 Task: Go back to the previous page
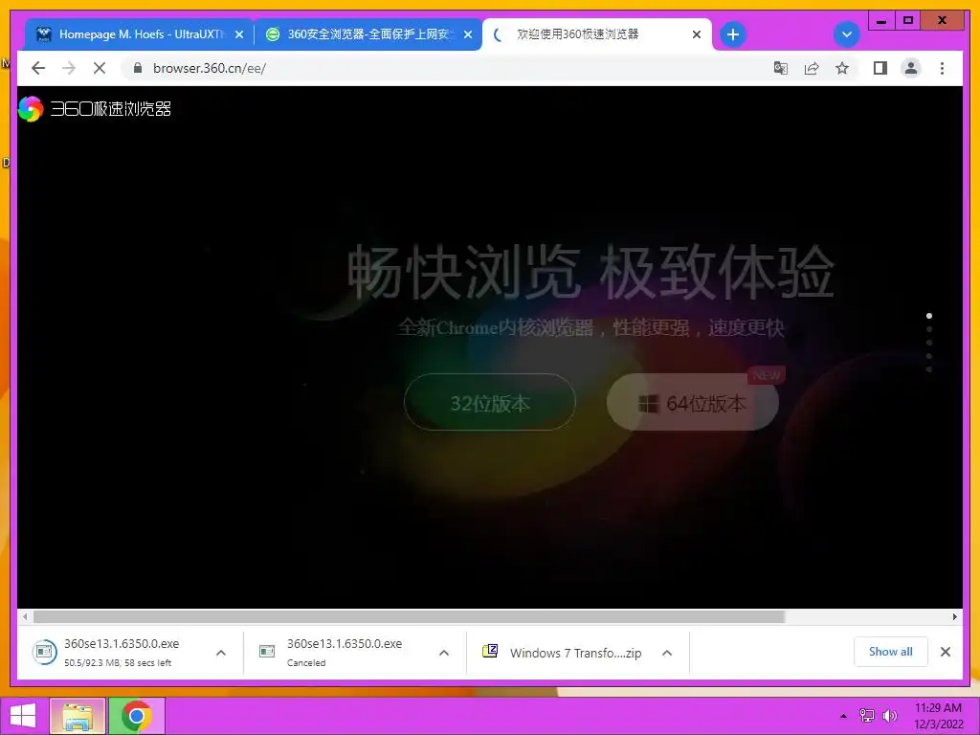click(x=38, y=68)
